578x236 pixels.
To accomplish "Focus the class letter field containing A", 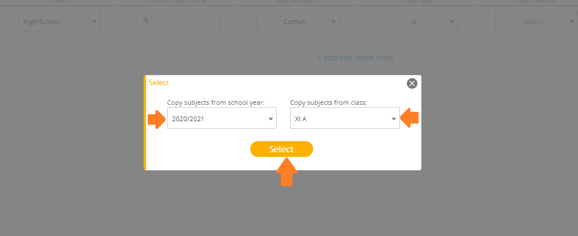I will tap(178, 21).
